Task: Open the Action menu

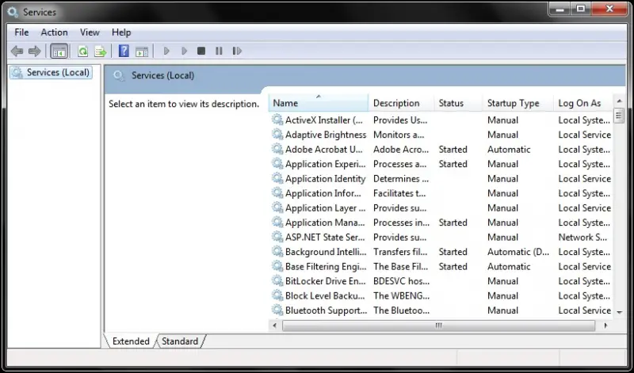Action: click(x=54, y=32)
